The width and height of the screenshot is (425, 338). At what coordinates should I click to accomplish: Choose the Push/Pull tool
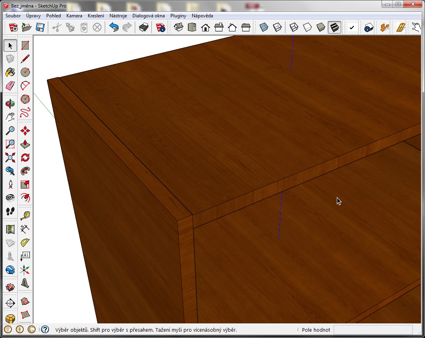click(x=25, y=144)
